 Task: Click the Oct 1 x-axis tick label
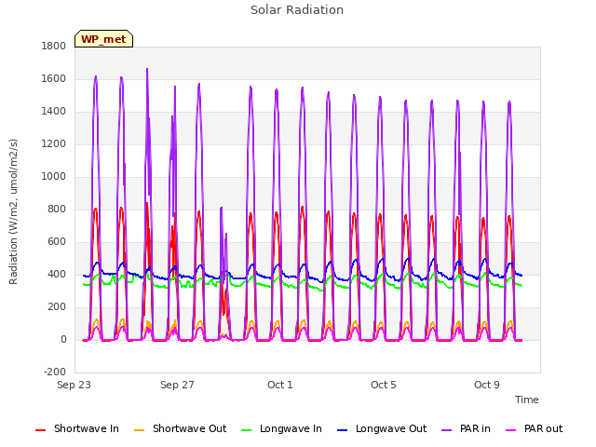[280, 385]
